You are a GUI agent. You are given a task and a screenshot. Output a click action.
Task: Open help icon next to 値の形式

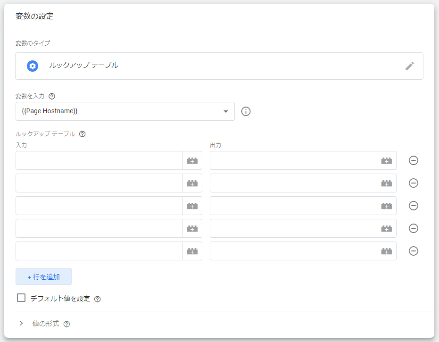pos(66,324)
